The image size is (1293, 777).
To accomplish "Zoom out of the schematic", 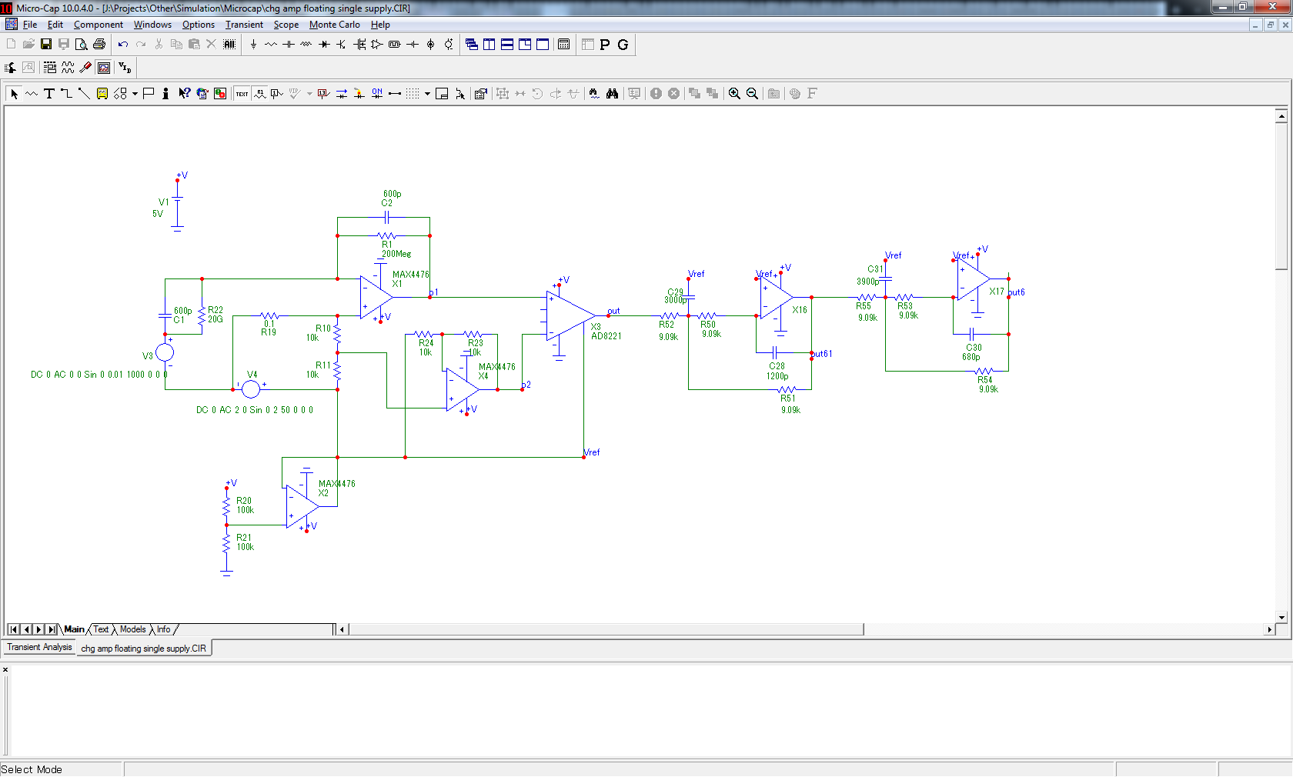I will pos(753,94).
